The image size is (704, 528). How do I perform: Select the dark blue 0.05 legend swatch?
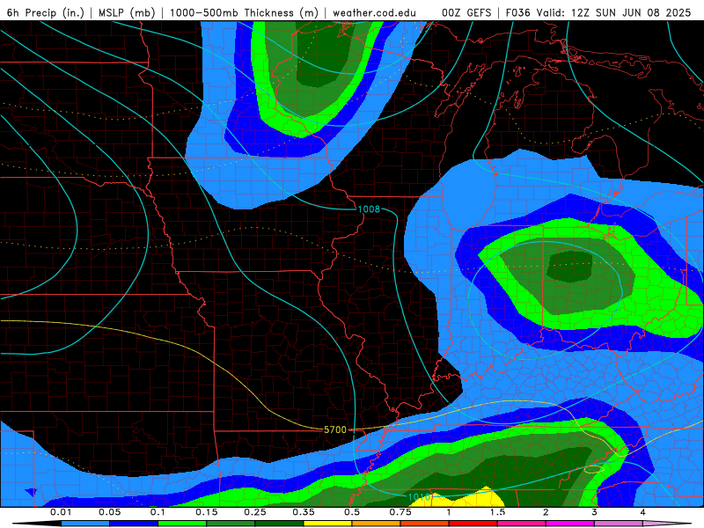pos(134,524)
